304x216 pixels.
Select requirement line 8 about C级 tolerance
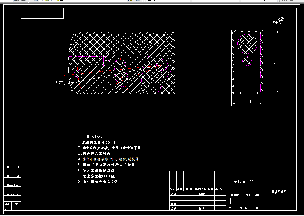[x=98, y=182]
